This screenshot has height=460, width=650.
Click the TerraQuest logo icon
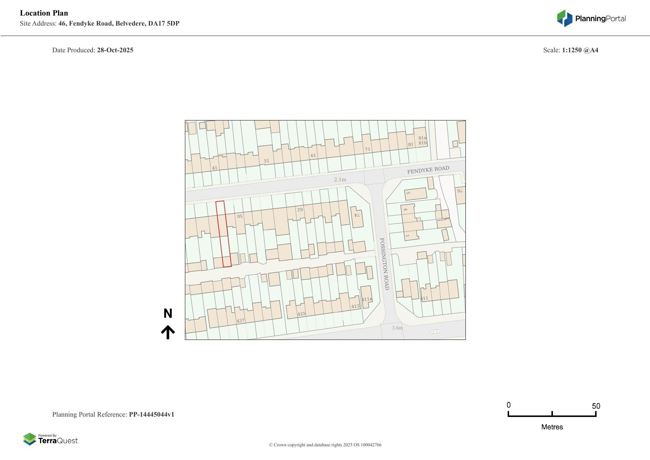point(30,439)
